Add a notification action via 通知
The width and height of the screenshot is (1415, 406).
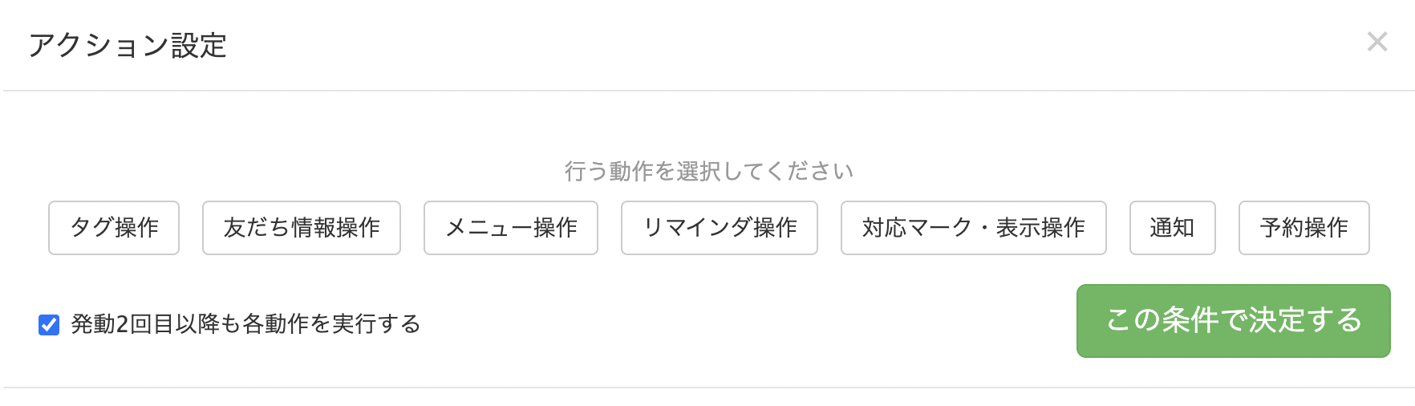click(1173, 228)
